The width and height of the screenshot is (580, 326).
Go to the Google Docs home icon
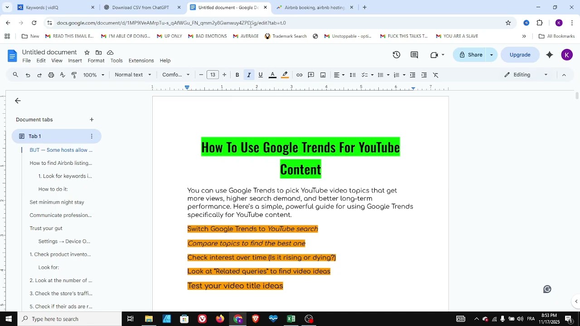click(x=12, y=56)
